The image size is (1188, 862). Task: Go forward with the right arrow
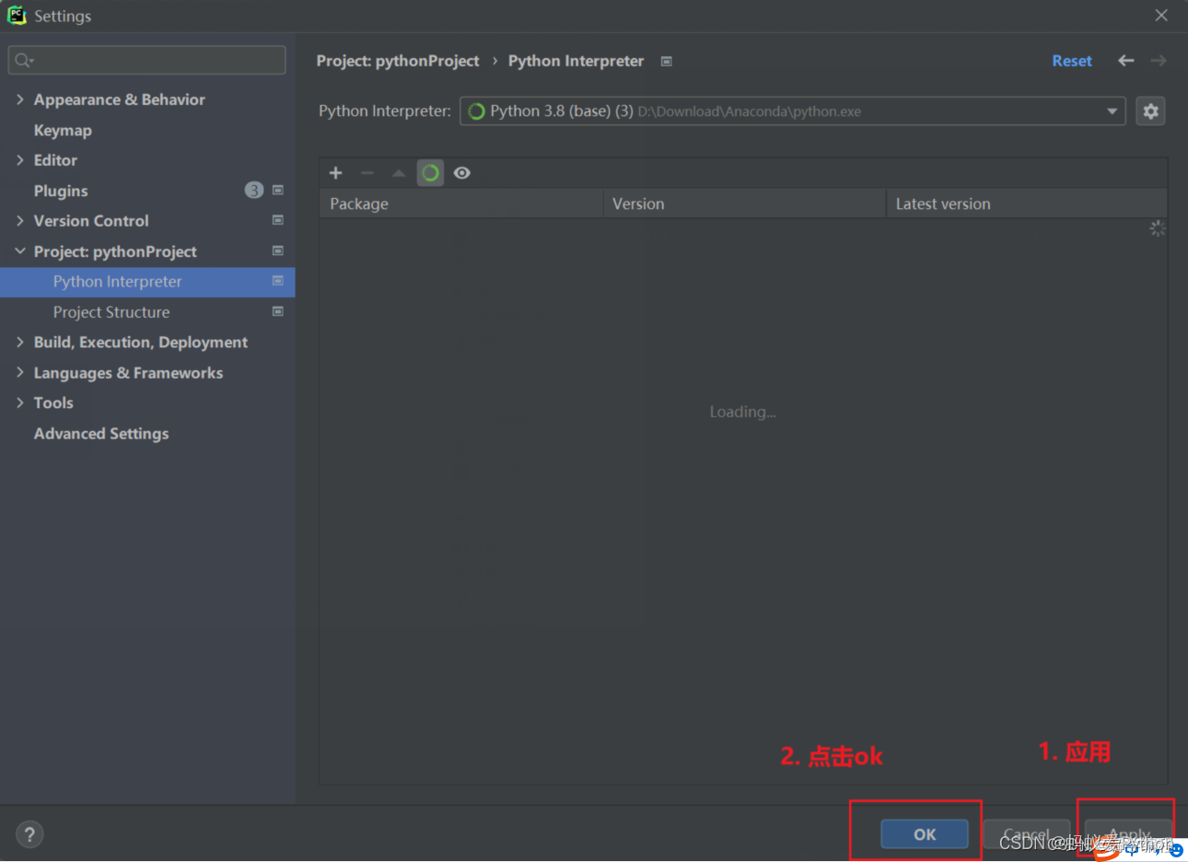[x=1159, y=61]
